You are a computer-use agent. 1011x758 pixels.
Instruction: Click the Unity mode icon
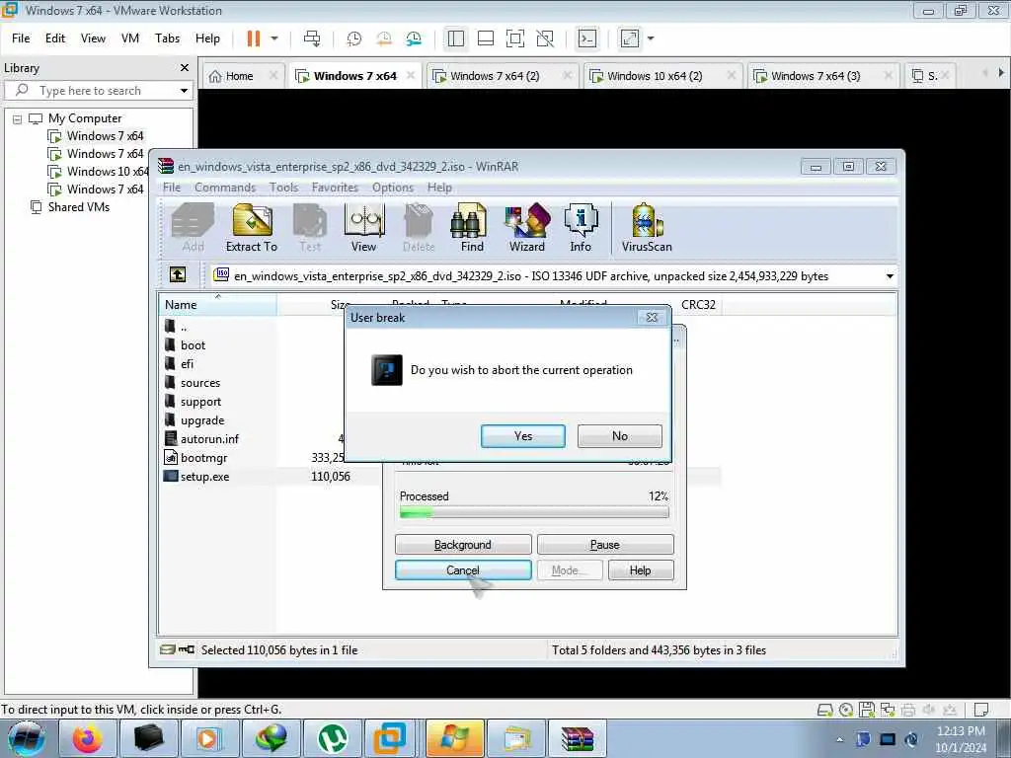pyautogui.click(x=545, y=38)
